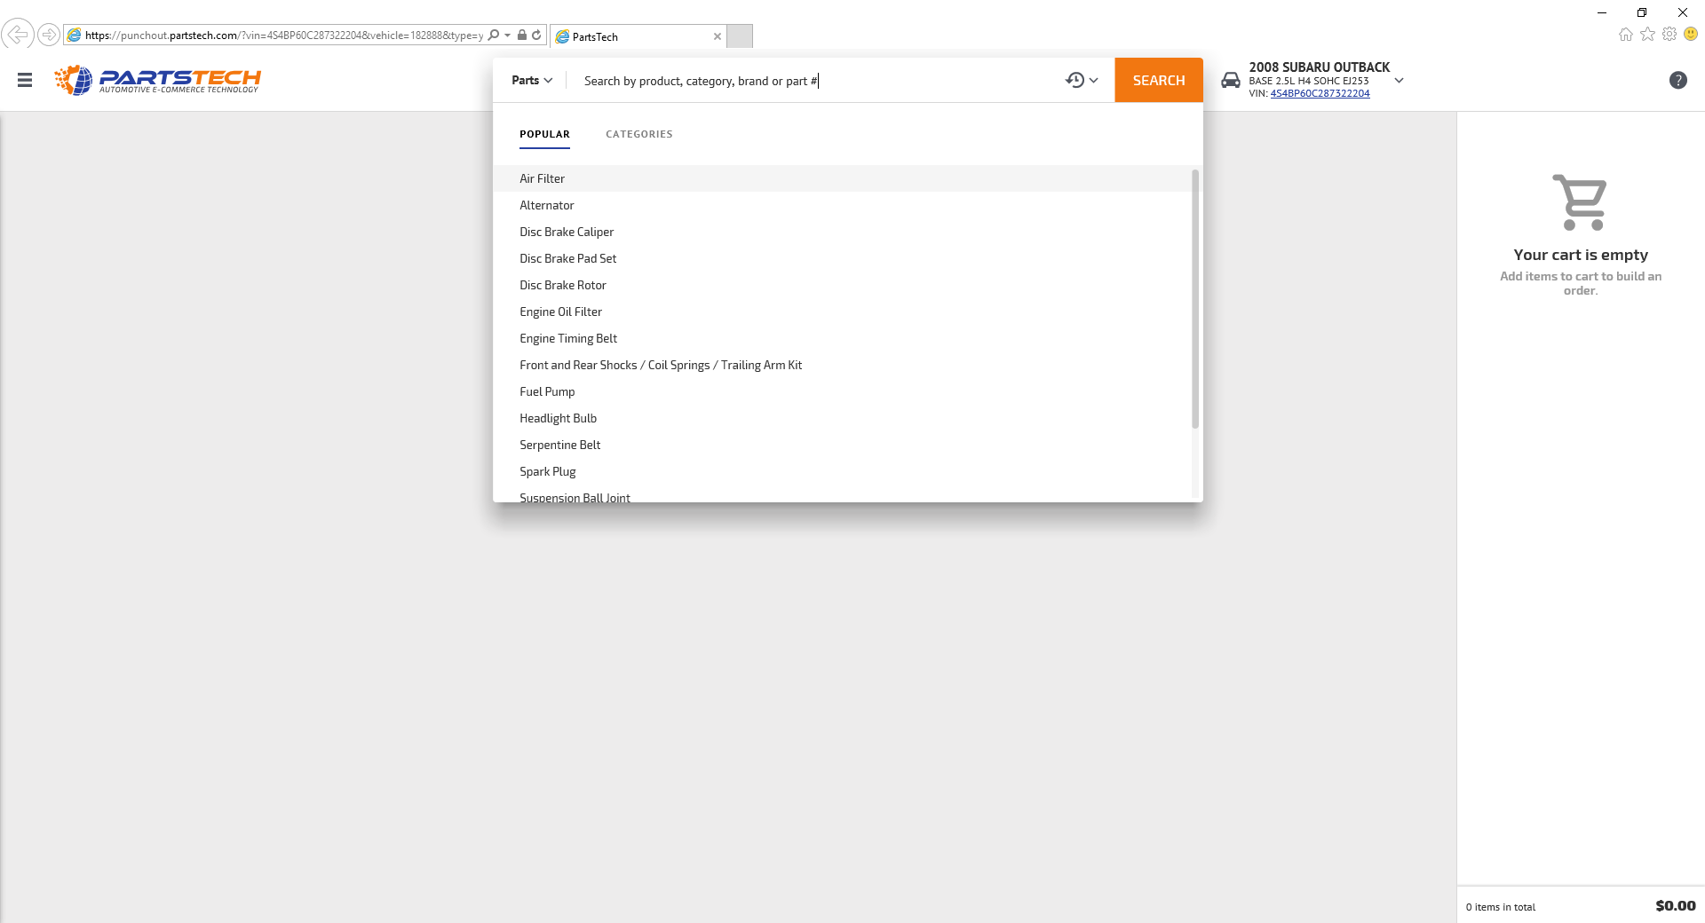Click the vehicle icon next to 2008 Subaru Outback

[1232, 80]
